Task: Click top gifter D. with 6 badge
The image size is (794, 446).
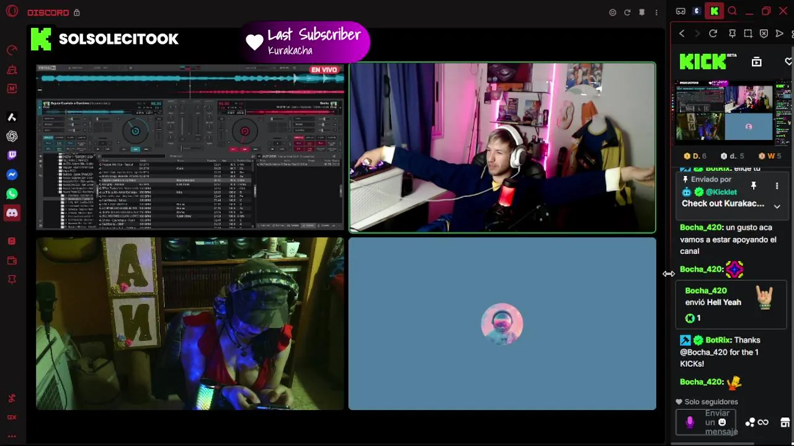Action: (x=695, y=156)
